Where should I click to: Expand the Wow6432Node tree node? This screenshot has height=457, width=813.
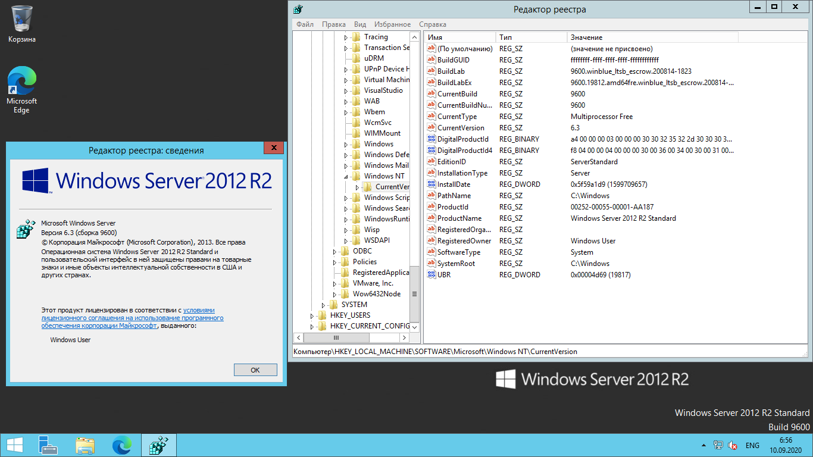point(334,294)
